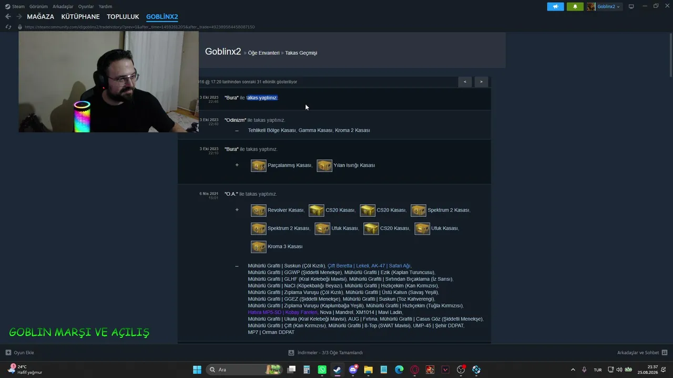
Task: Click the Gamma Kasası item text
Action: [315, 130]
